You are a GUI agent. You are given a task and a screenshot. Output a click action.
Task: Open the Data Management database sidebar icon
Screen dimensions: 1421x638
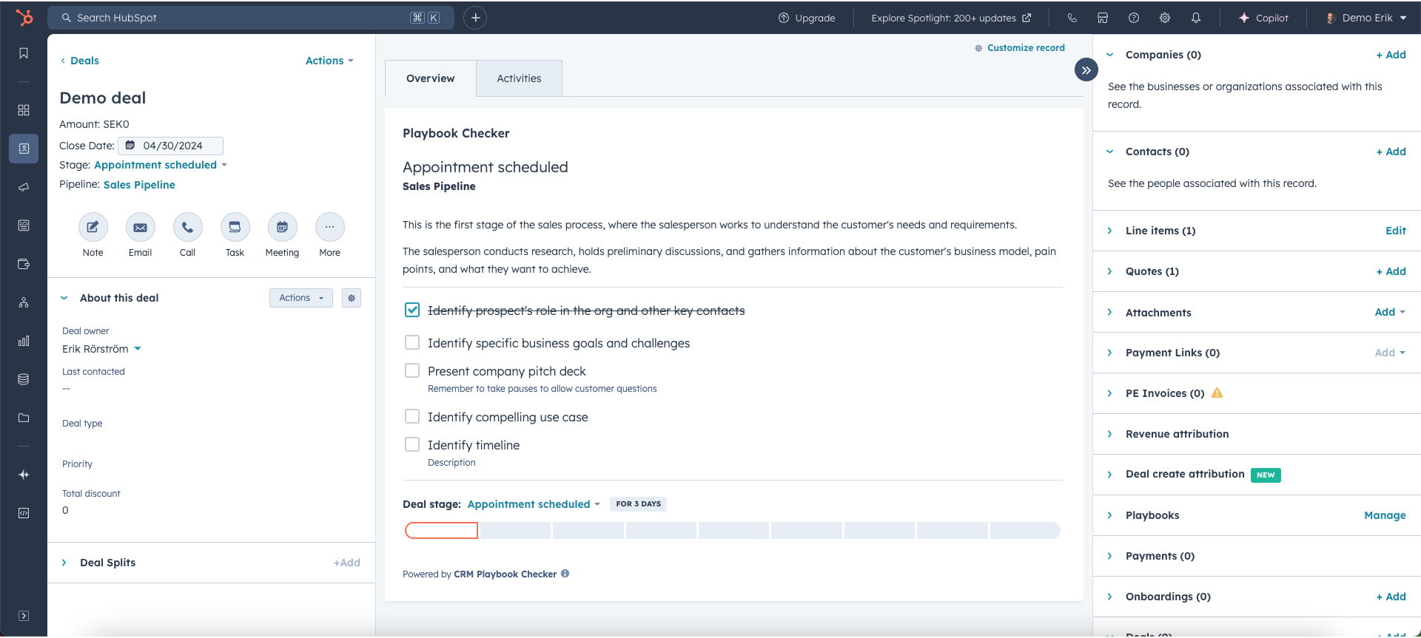pos(24,379)
